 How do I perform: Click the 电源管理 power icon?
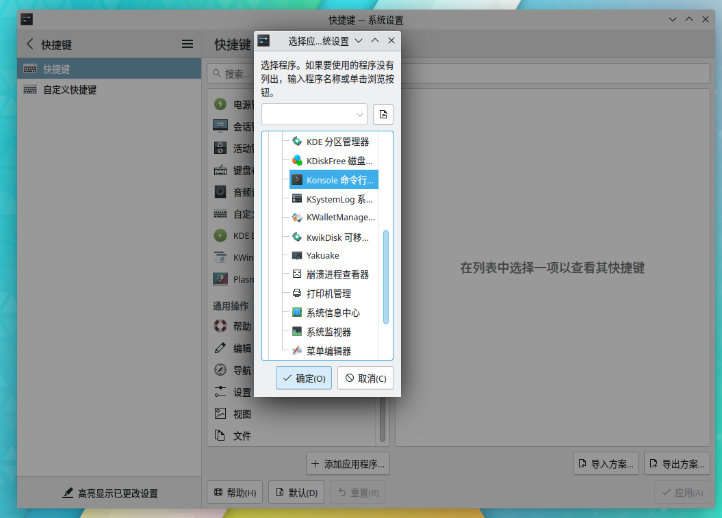click(x=220, y=103)
